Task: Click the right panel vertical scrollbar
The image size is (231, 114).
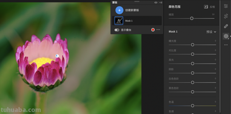Action: point(220,56)
